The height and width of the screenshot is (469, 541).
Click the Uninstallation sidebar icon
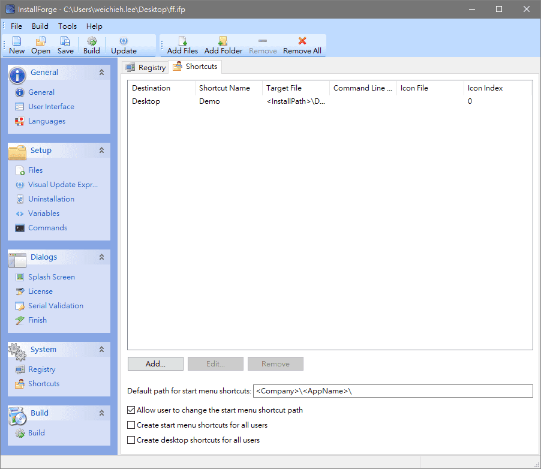coord(20,200)
